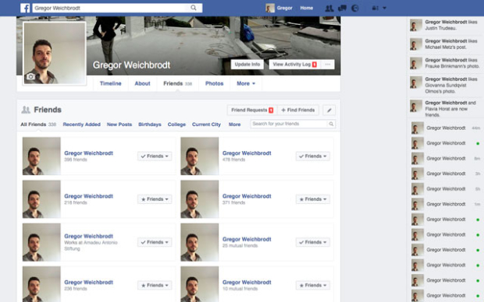Switch to New Posts filter
The width and height of the screenshot is (484, 302).
tap(119, 125)
